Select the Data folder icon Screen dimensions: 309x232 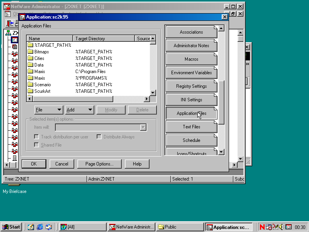coord(31,65)
